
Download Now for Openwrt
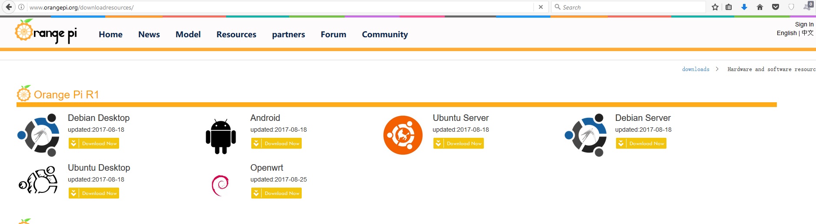tap(276, 193)
